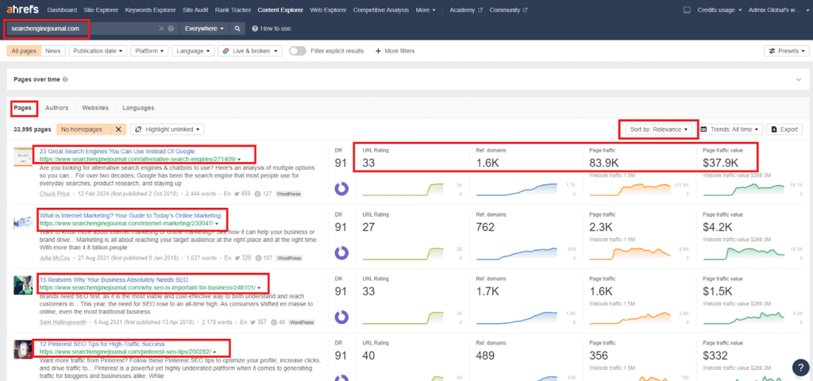
Task: Click author Sam Hollingsworth
Action: pos(62,322)
